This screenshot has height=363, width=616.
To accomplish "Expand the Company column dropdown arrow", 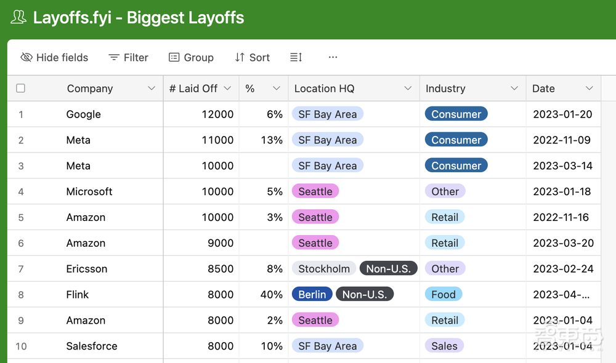I will click(x=152, y=89).
